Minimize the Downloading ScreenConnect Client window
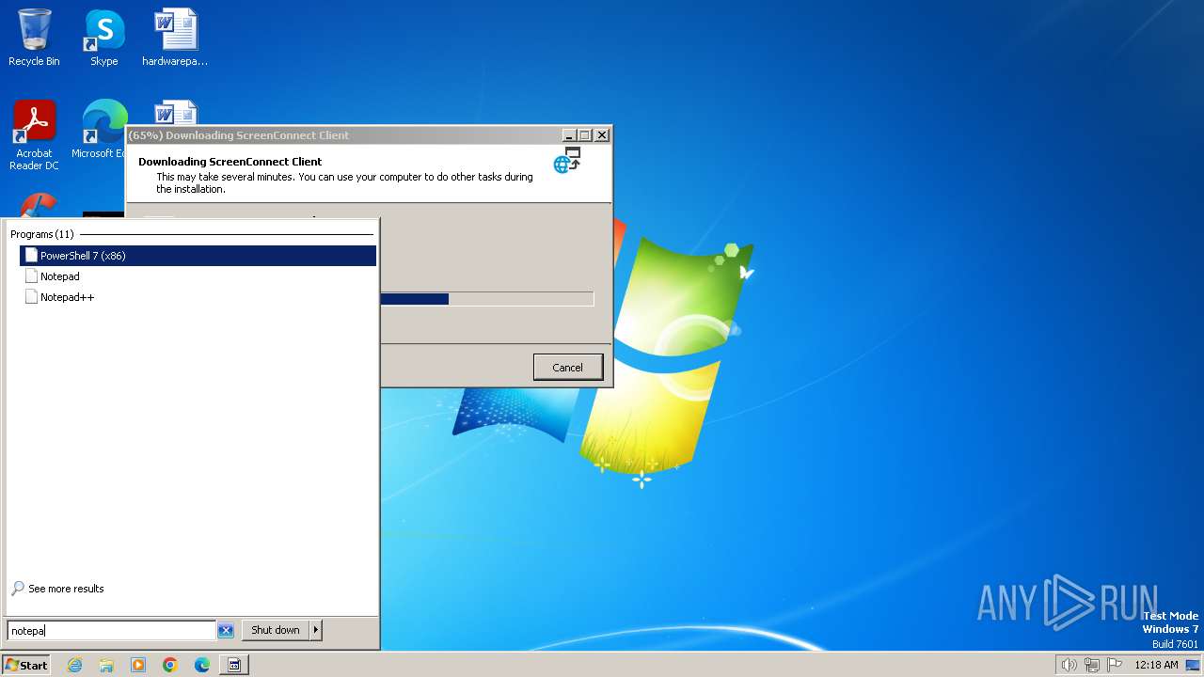 point(568,135)
